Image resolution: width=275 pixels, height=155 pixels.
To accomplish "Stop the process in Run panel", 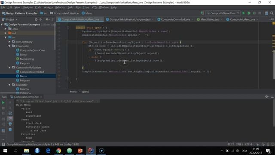I will point(3,108).
